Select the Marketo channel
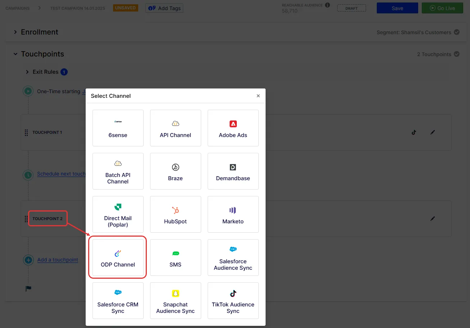This screenshot has width=470, height=328. coord(233,214)
